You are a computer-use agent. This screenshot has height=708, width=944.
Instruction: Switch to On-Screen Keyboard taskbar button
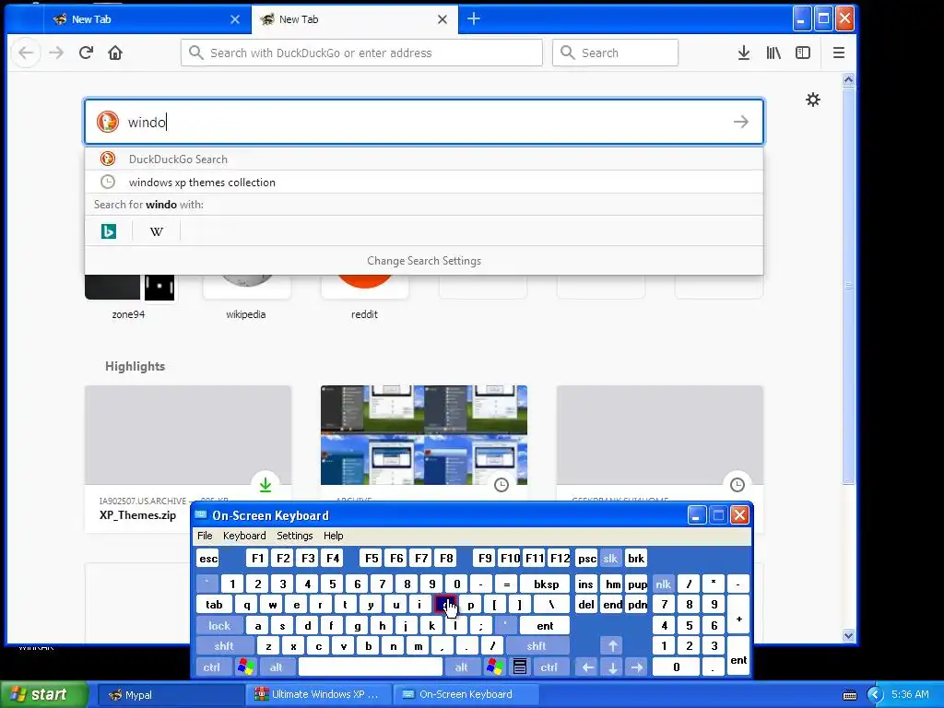tap(466, 694)
